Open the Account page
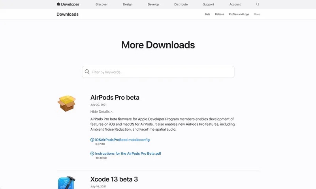The image size is (316, 189). [x=235, y=4]
